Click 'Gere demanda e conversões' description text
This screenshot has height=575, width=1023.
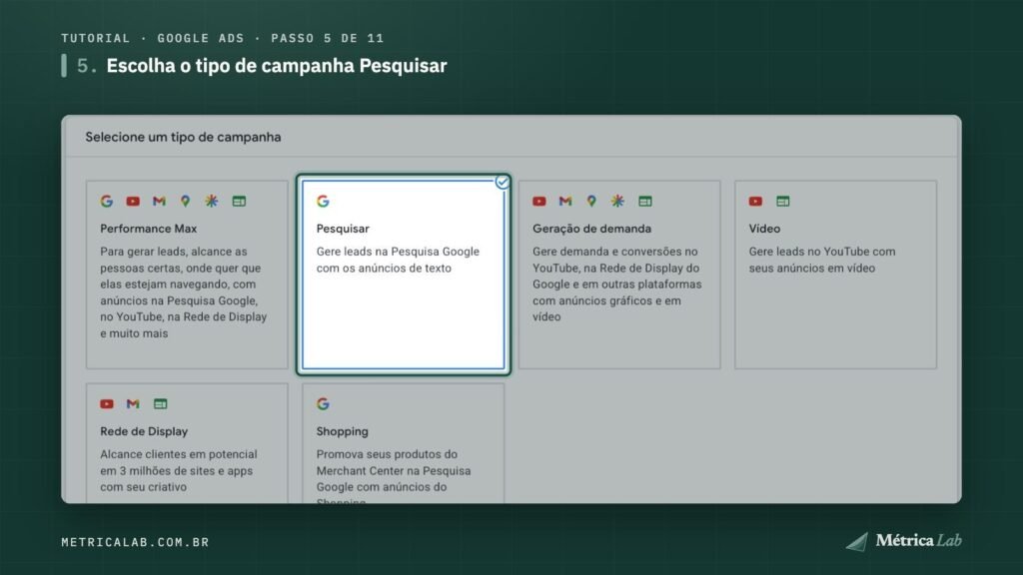[617, 285]
